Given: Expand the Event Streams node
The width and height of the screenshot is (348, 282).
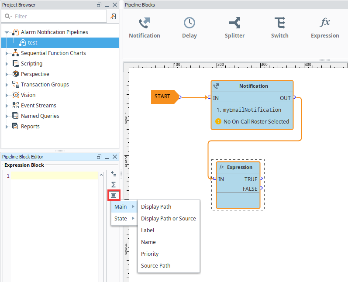Looking at the screenshot, I should tap(7, 106).
